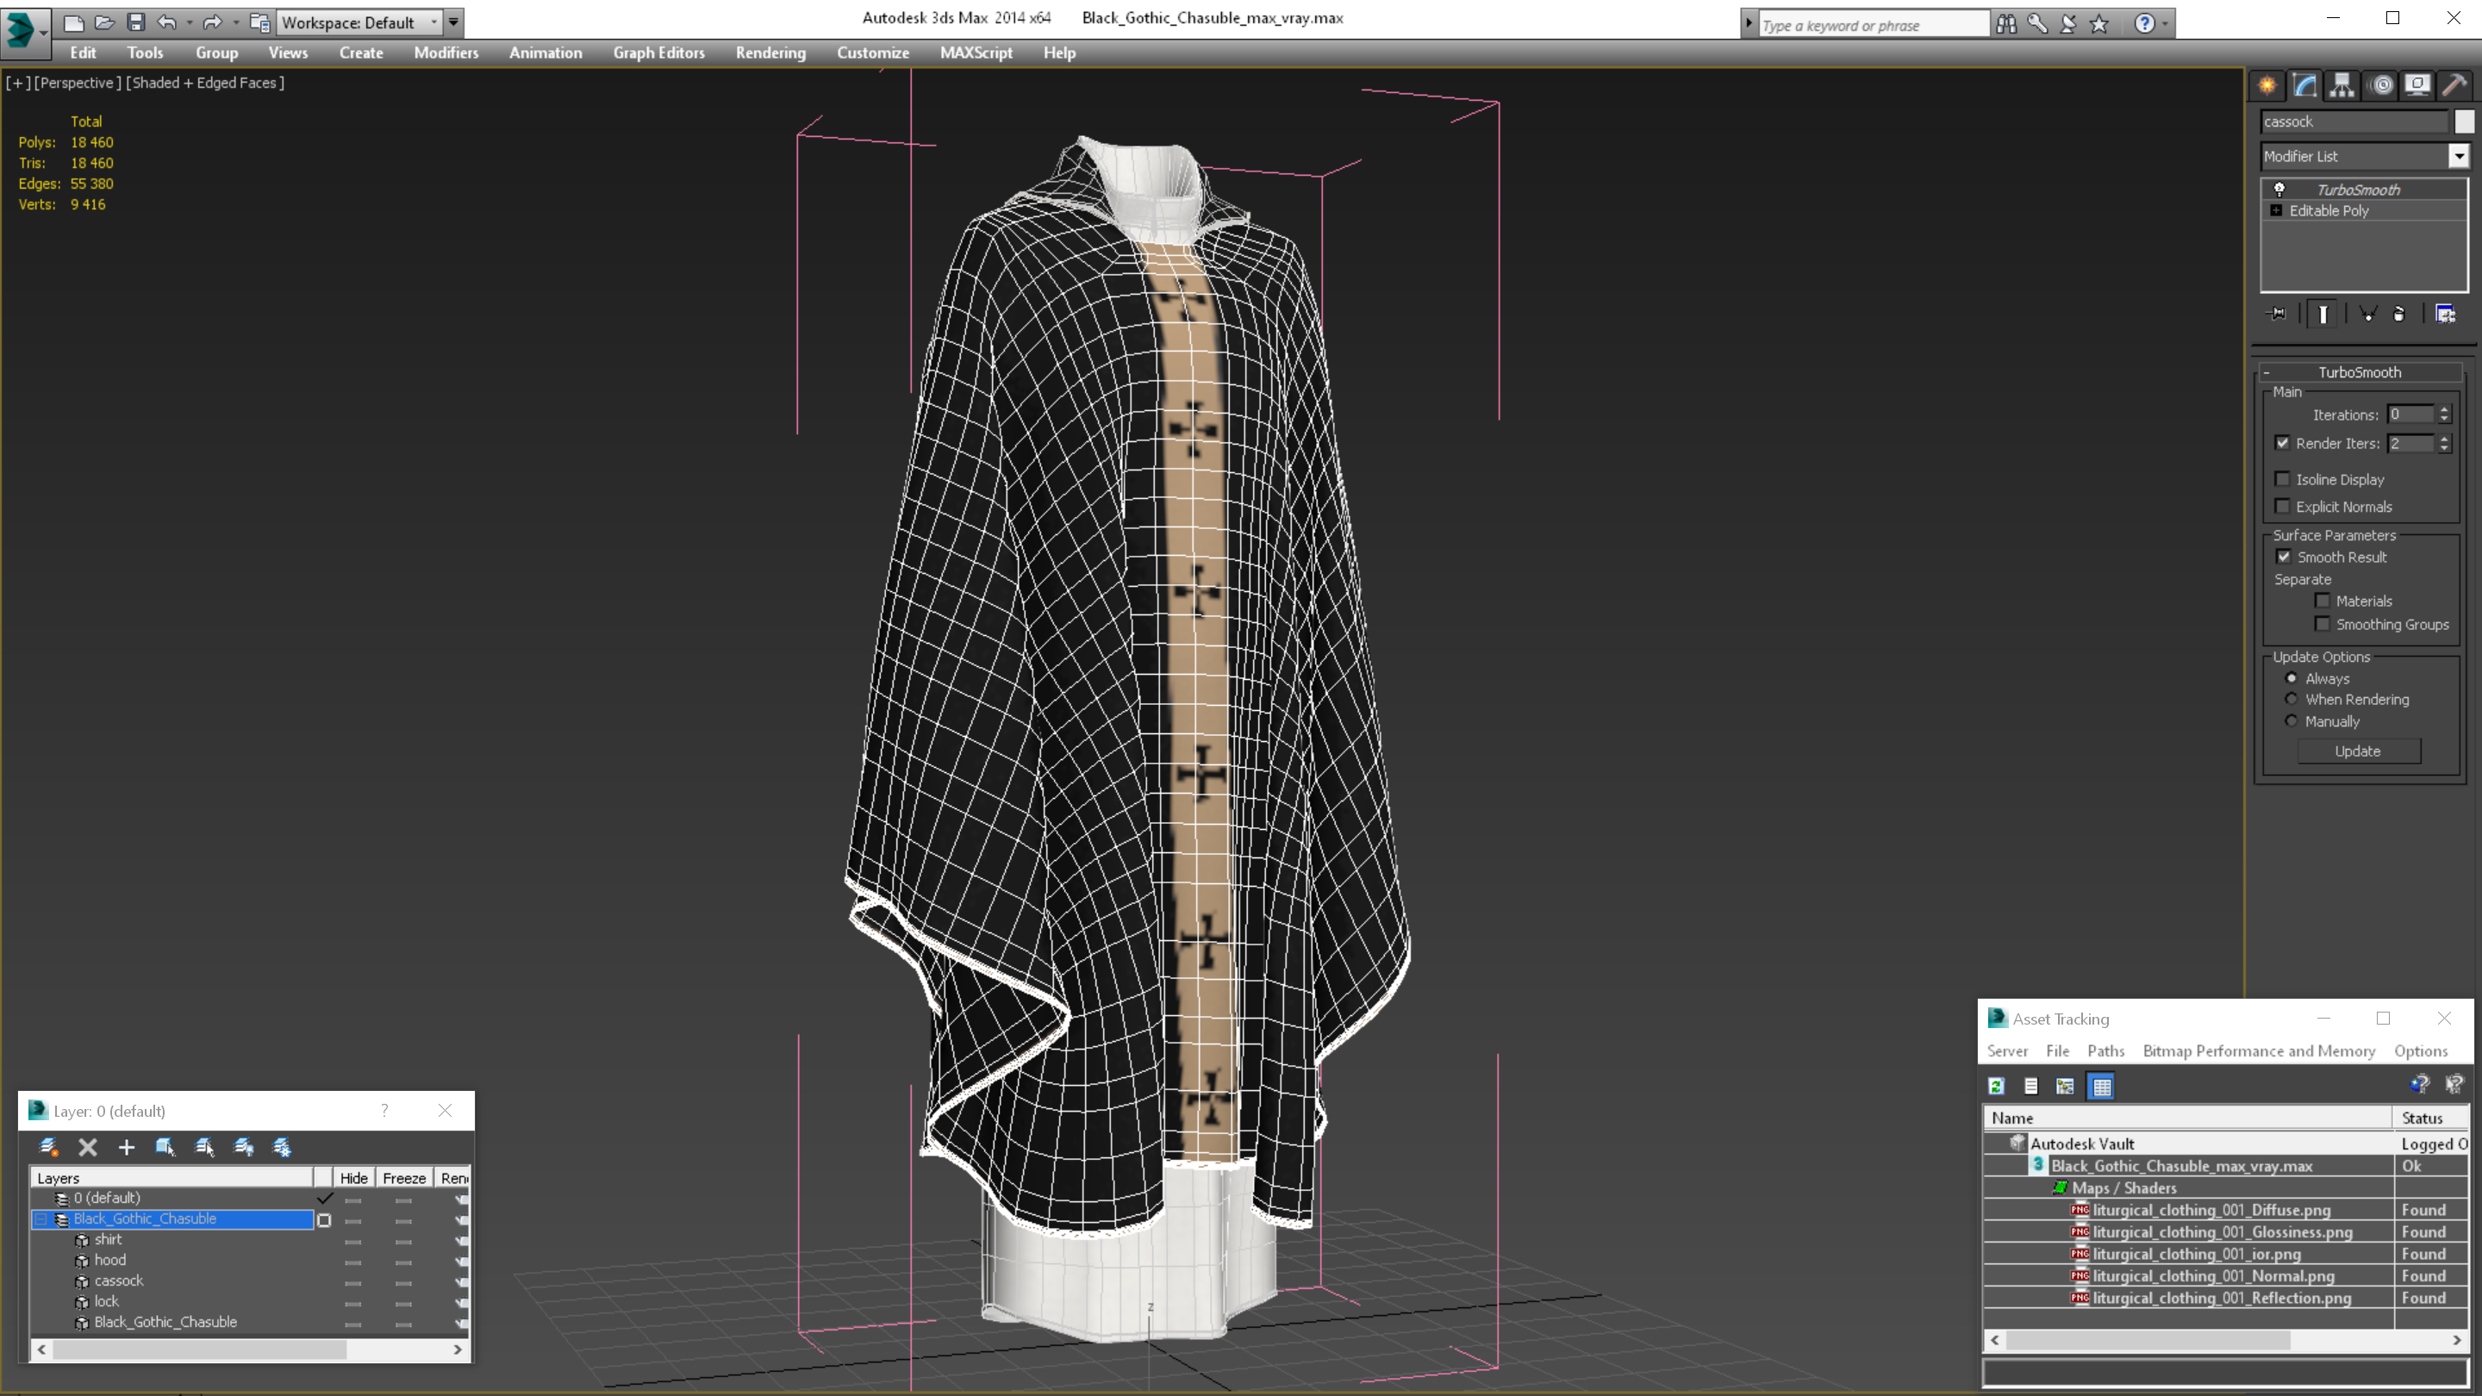This screenshot has width=2482, height=1396.
Task: Click the Pin Stack icon
Action: click(x=2278, y=314)
